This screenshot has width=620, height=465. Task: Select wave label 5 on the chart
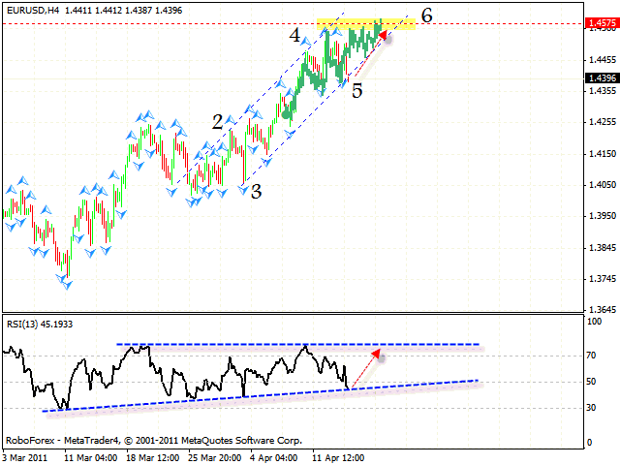tap(357, 92)
